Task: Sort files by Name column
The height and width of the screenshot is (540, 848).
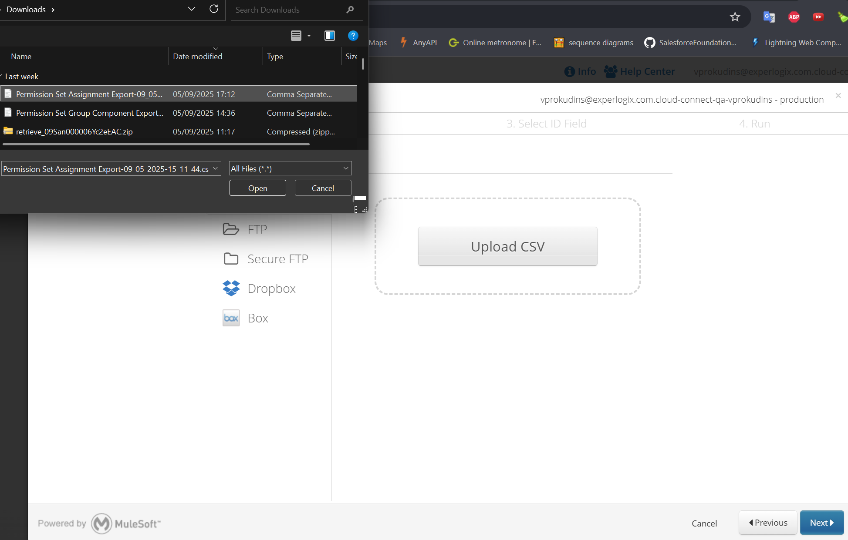Action: point(21,57)
